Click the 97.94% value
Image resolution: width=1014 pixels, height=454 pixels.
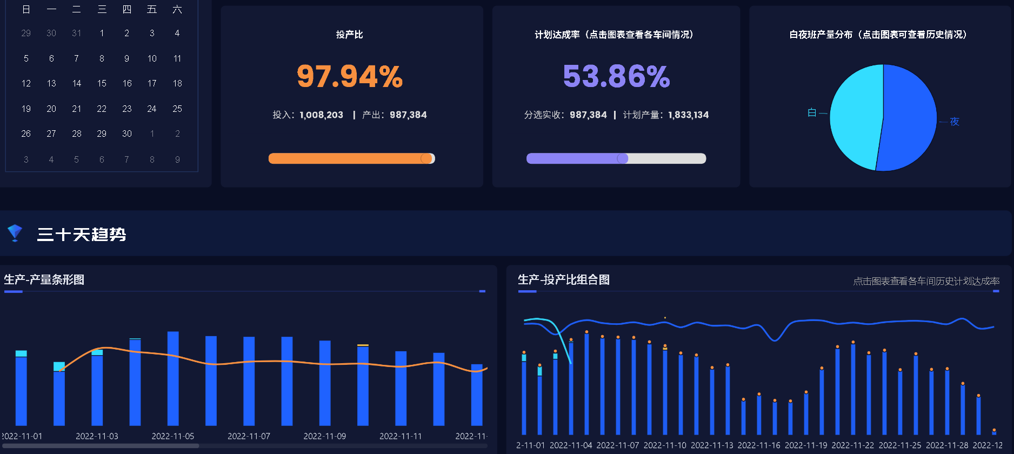[x=350, y=76]
